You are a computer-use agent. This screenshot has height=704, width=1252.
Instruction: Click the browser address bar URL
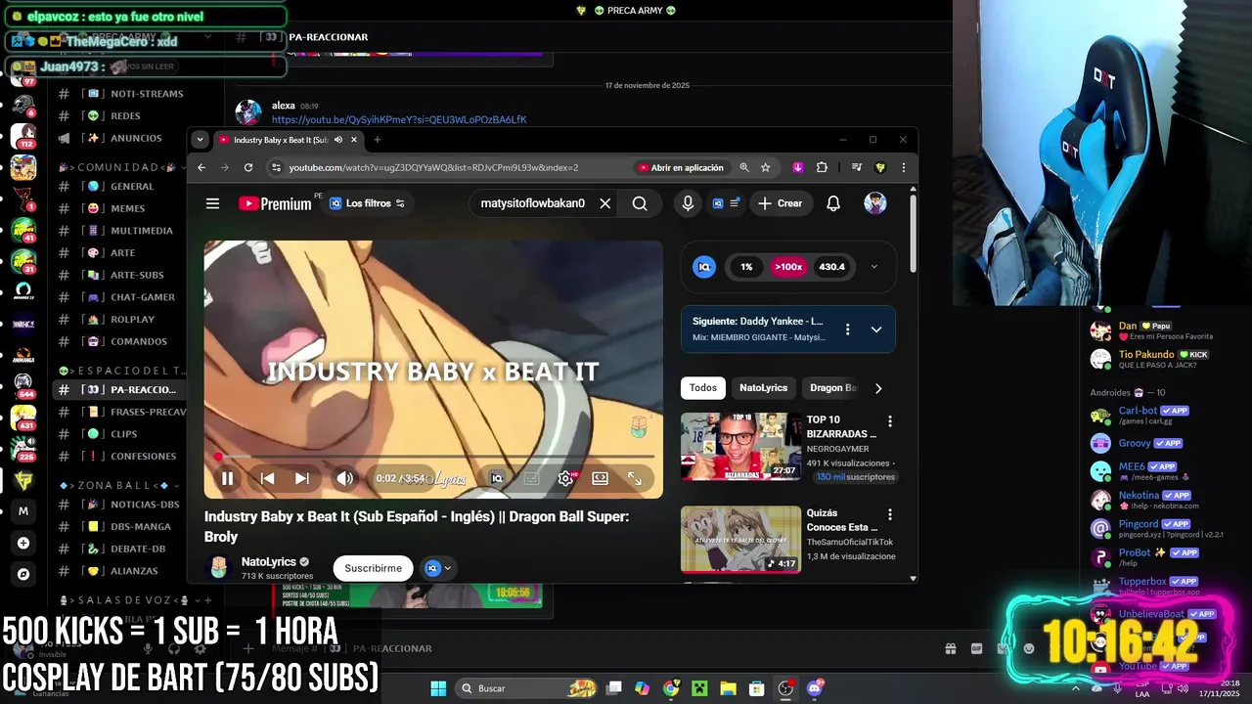[x=433, y=167]
